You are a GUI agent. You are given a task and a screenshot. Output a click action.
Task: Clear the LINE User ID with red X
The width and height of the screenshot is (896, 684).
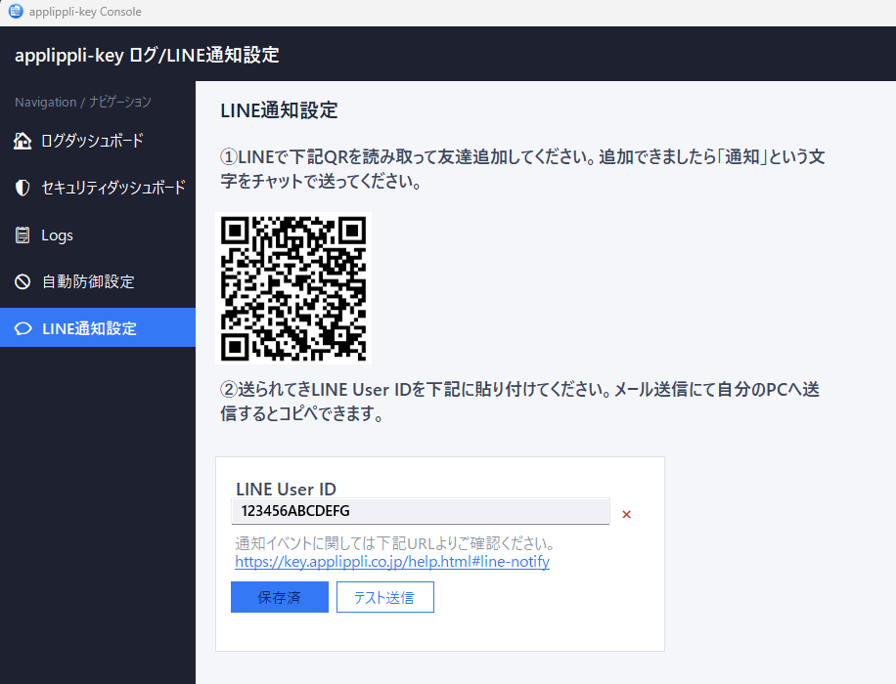coord(626,514)
